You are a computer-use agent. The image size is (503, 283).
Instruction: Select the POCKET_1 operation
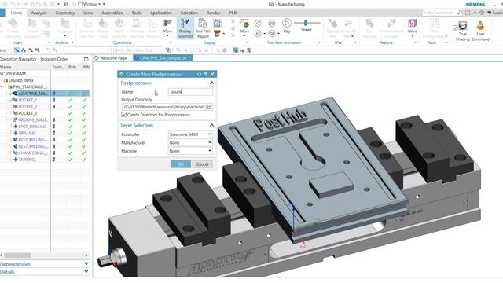tap(28, 100)
